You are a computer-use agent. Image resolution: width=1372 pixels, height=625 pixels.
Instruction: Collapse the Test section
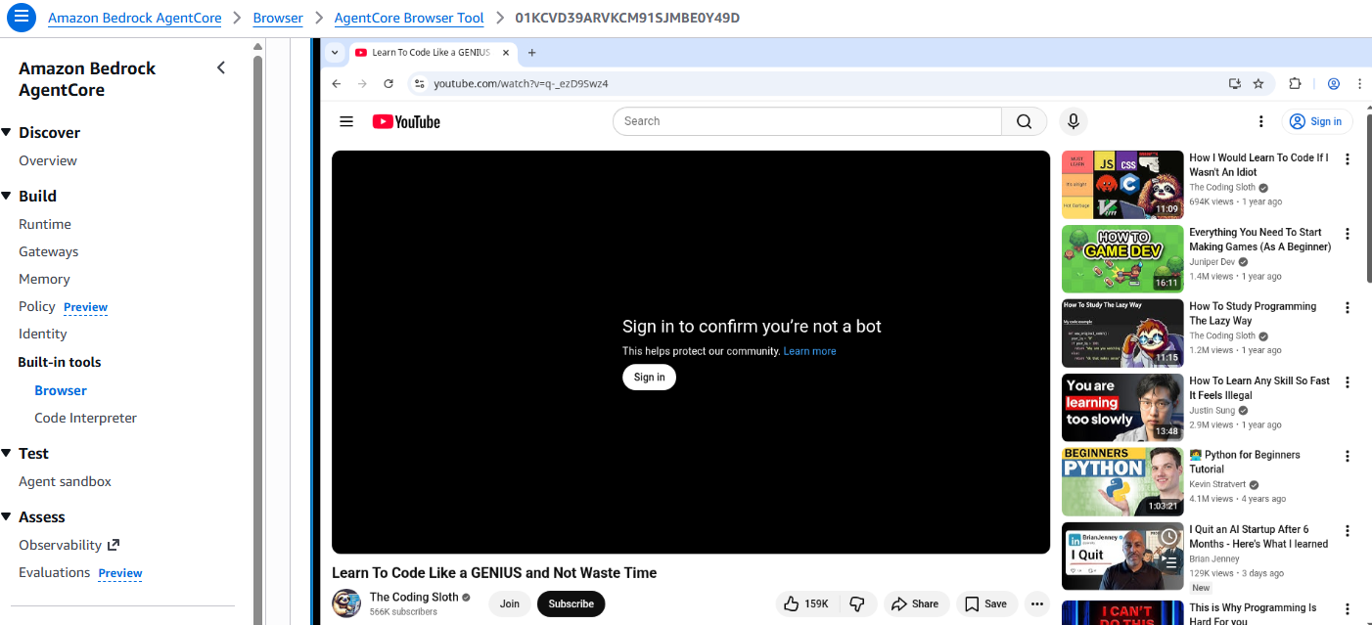pos(7,453)
